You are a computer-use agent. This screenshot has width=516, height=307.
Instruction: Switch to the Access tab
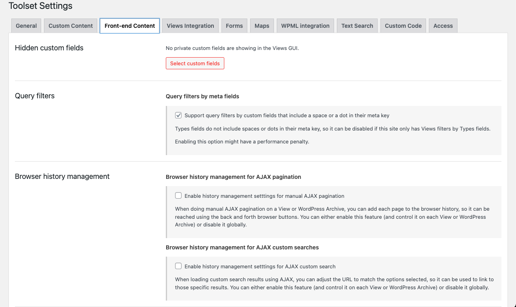click(x=443, y=26)
